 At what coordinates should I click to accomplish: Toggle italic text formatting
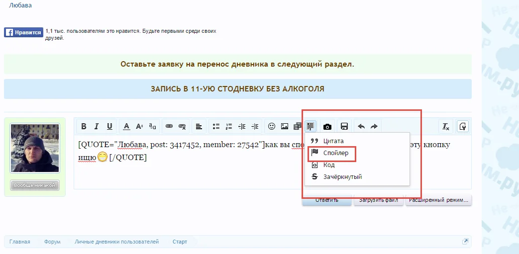pyautogui.click(x=97, y=126)
